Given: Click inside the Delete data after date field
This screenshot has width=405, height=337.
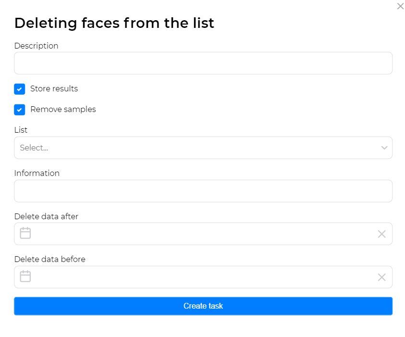Looking at the screenshot, I should point(192,233).
